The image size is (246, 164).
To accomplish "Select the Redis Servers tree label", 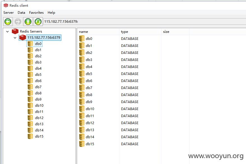I will tap(31, 31).
